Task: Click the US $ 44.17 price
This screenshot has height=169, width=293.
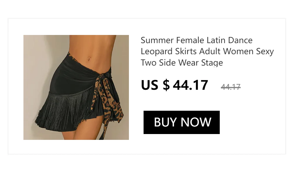Action: coord(174,85)
